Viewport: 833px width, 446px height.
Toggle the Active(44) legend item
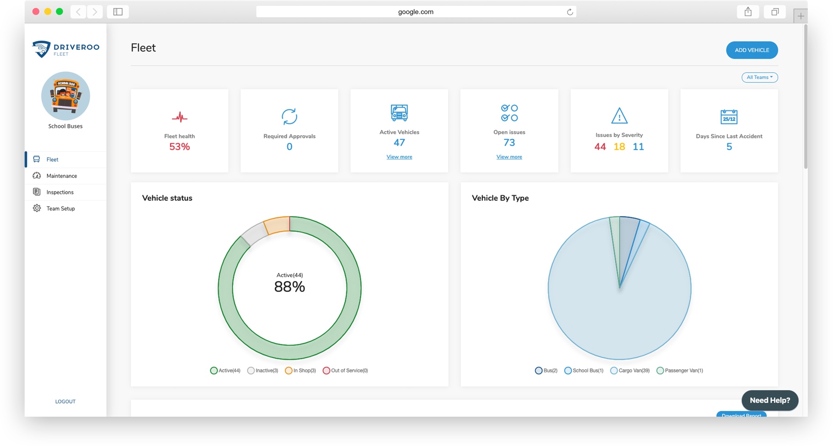[225, 371]
